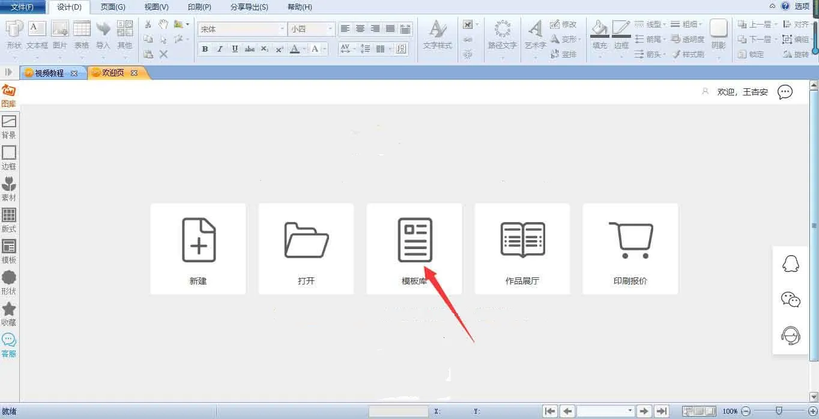The width and height of the screenshot is (819, 419).
Task: Expand the 下一层 send backward dropdown
Action: (x=776, y=40)
